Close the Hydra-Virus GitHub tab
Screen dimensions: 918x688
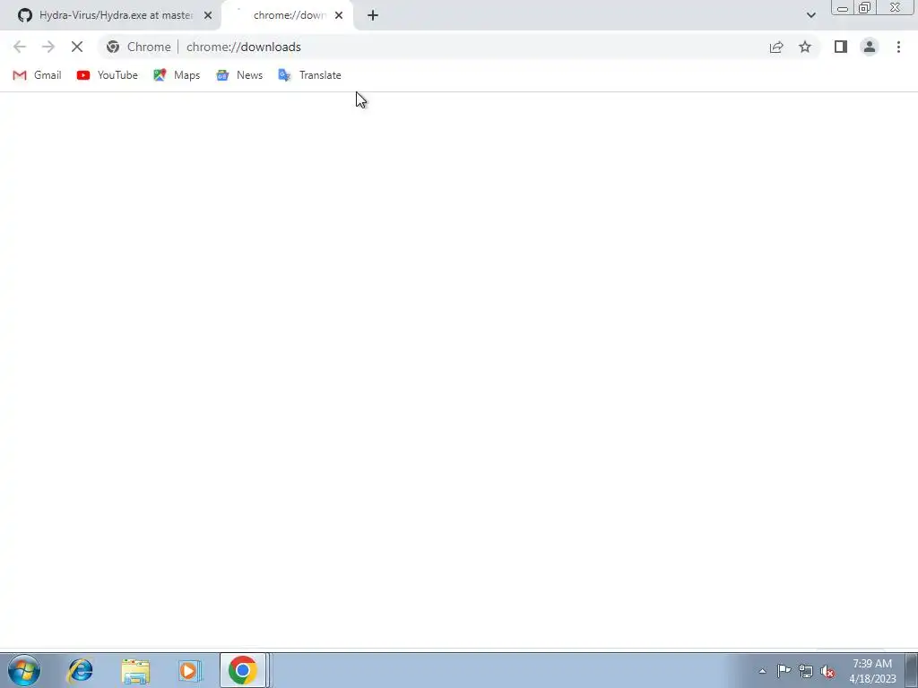(208, 15)
